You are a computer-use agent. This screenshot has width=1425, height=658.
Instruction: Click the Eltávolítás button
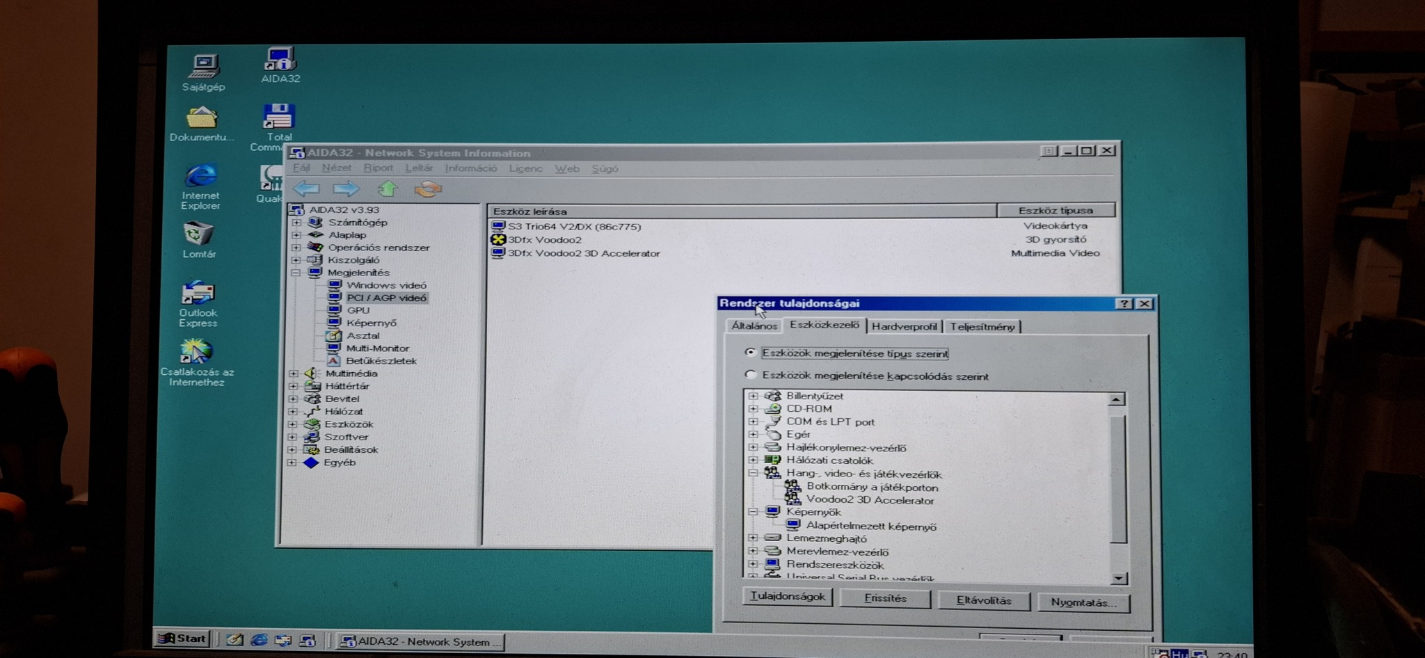coord(983,600)
